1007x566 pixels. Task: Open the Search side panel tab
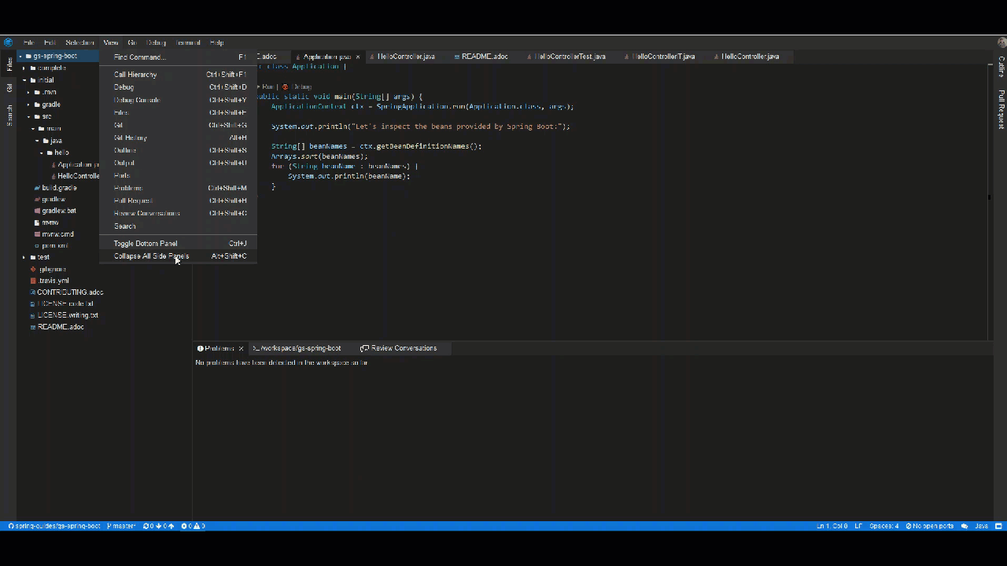coord(9,116)
